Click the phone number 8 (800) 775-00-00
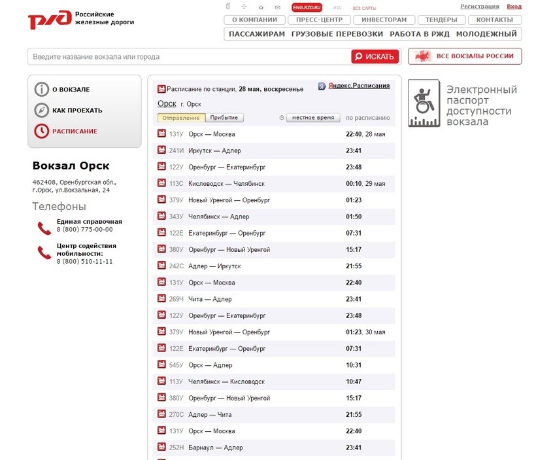 point(85,229)
